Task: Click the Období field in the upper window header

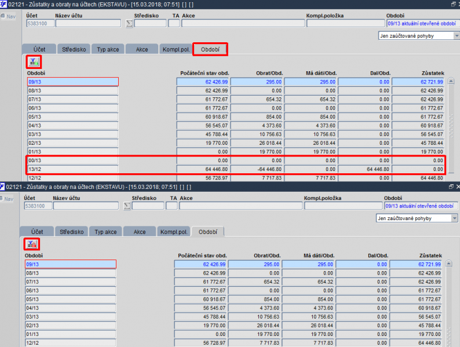Action: tap(423, 24)
